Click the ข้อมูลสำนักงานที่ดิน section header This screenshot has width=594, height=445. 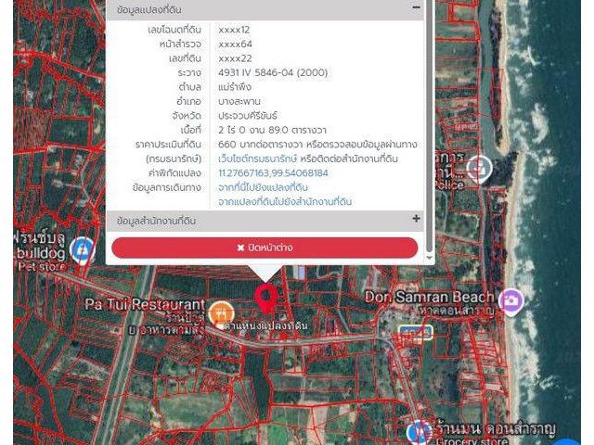pyautogui.click(x=265, y=221)
